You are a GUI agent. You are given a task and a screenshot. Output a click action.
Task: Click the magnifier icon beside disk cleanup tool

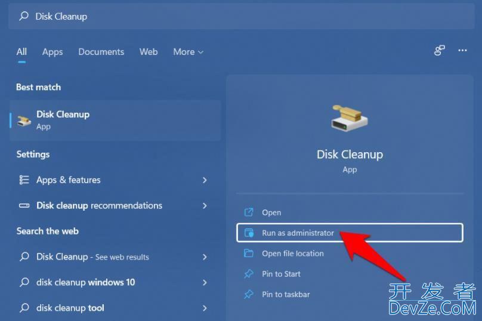point(24,308)
